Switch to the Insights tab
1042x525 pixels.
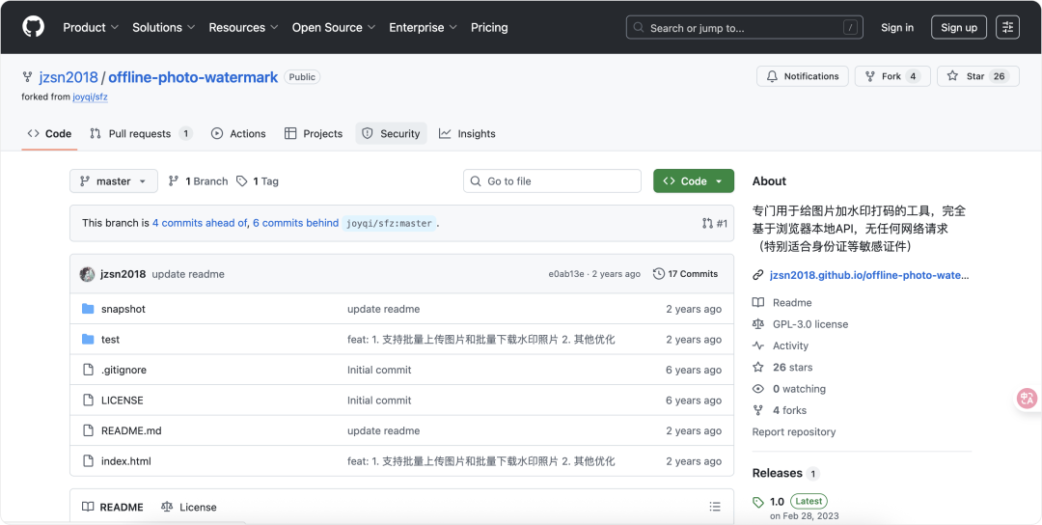[467, 133]
